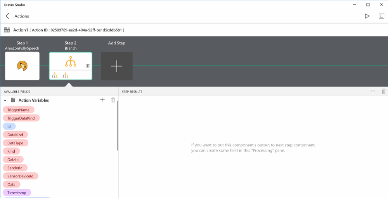Select the Branch step card

click(x=71, y=66)
